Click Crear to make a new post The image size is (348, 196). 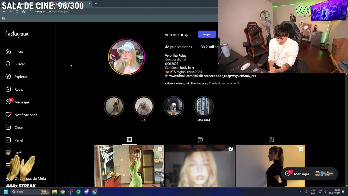click(x=14, y=127)
